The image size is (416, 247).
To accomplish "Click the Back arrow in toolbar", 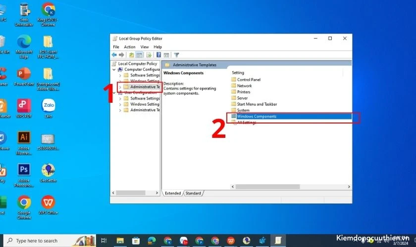I will [x=114, y=55].
